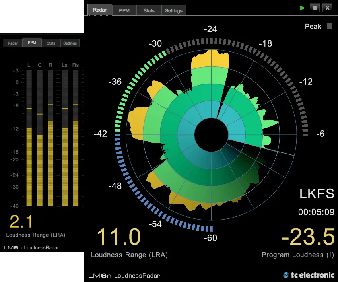
Task: Enable the Peak indicator checkbox
Action: pyautogui.click(x=329, y=26)
